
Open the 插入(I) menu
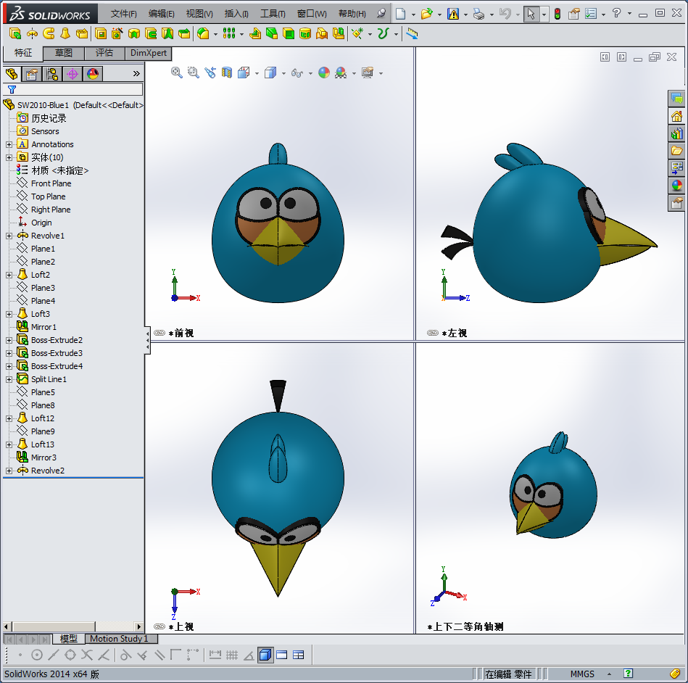tap(236, 14)
